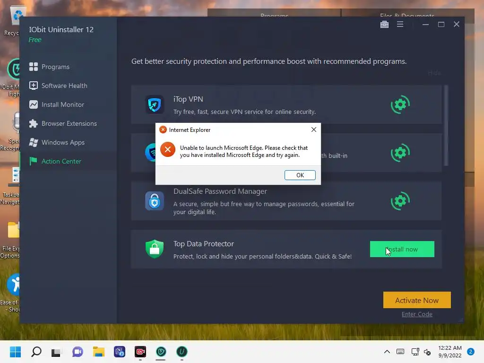Open Chat from the taskbar
Image resolution: width=484 pixels, height=363 pixels.
pos(78,352)
